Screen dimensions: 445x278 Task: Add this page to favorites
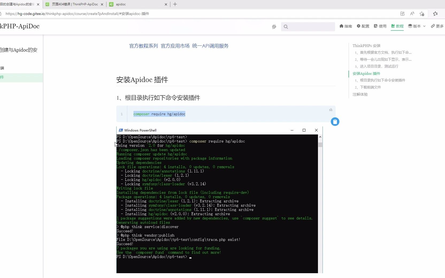(422, 14)
